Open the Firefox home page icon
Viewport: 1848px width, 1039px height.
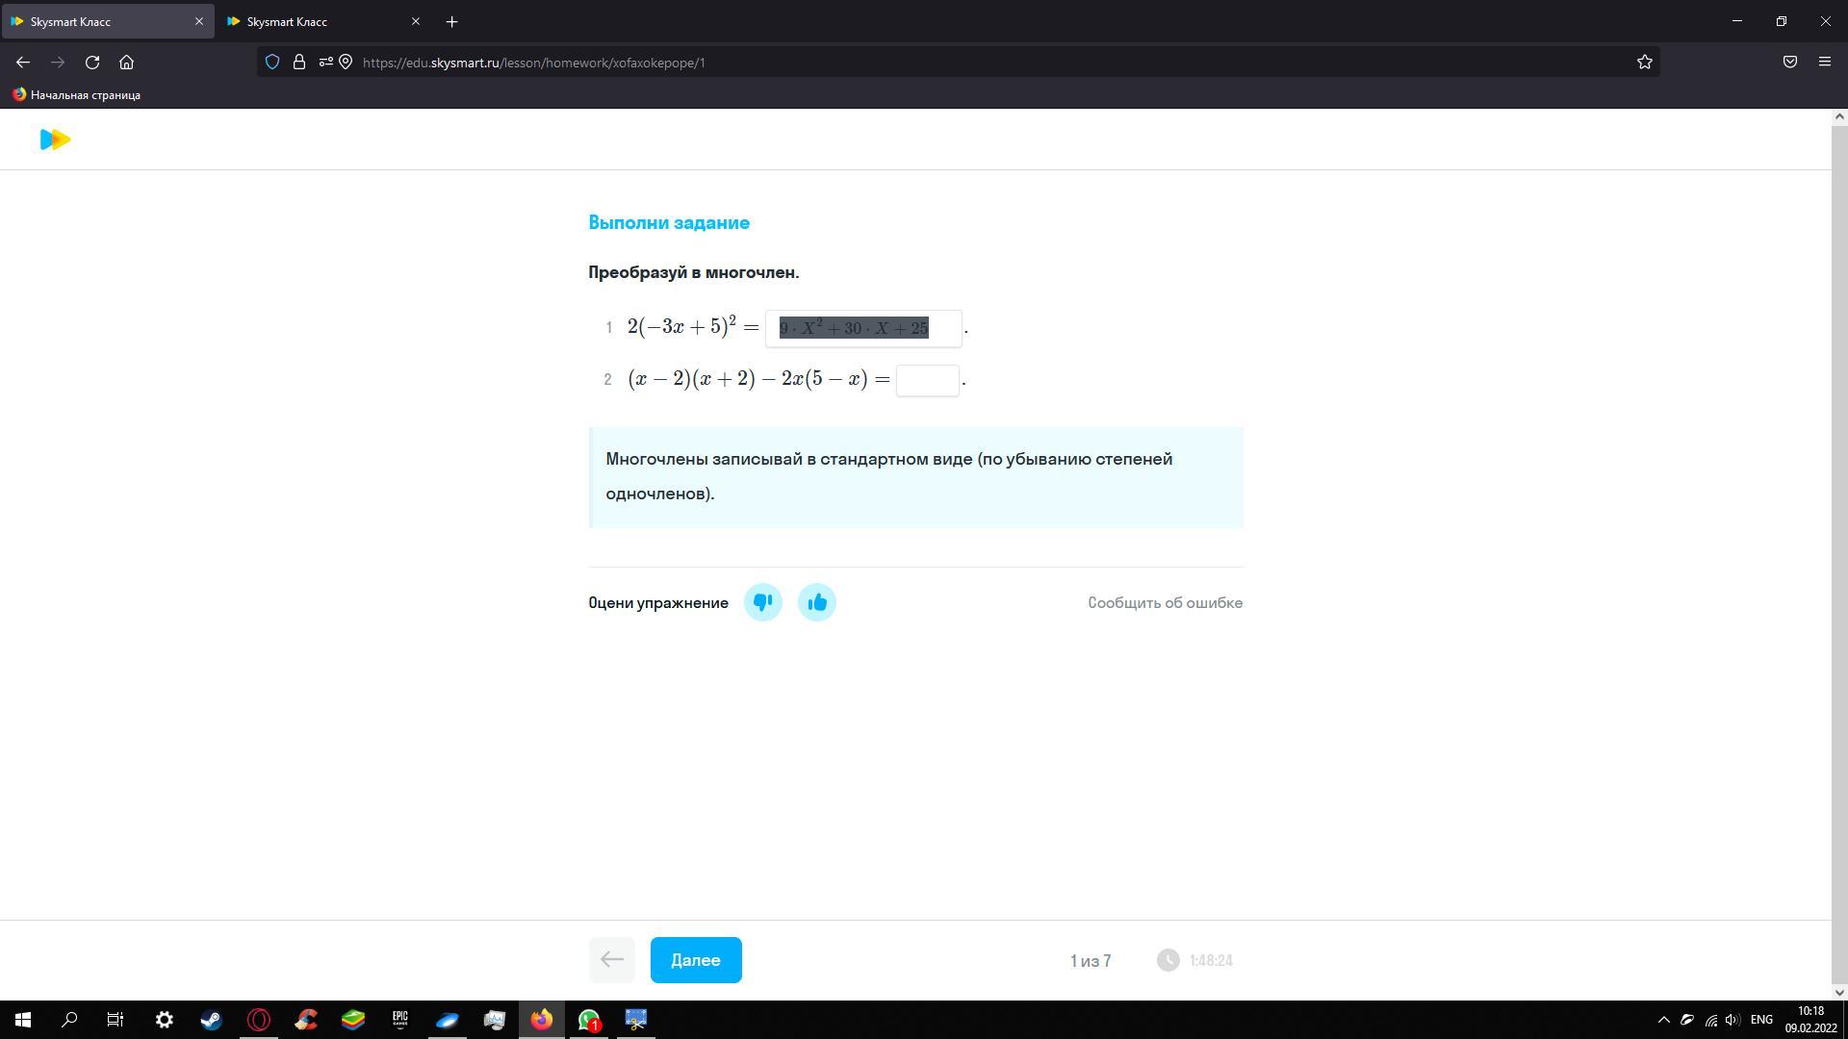pyautogui.click(x=126, y=63)
